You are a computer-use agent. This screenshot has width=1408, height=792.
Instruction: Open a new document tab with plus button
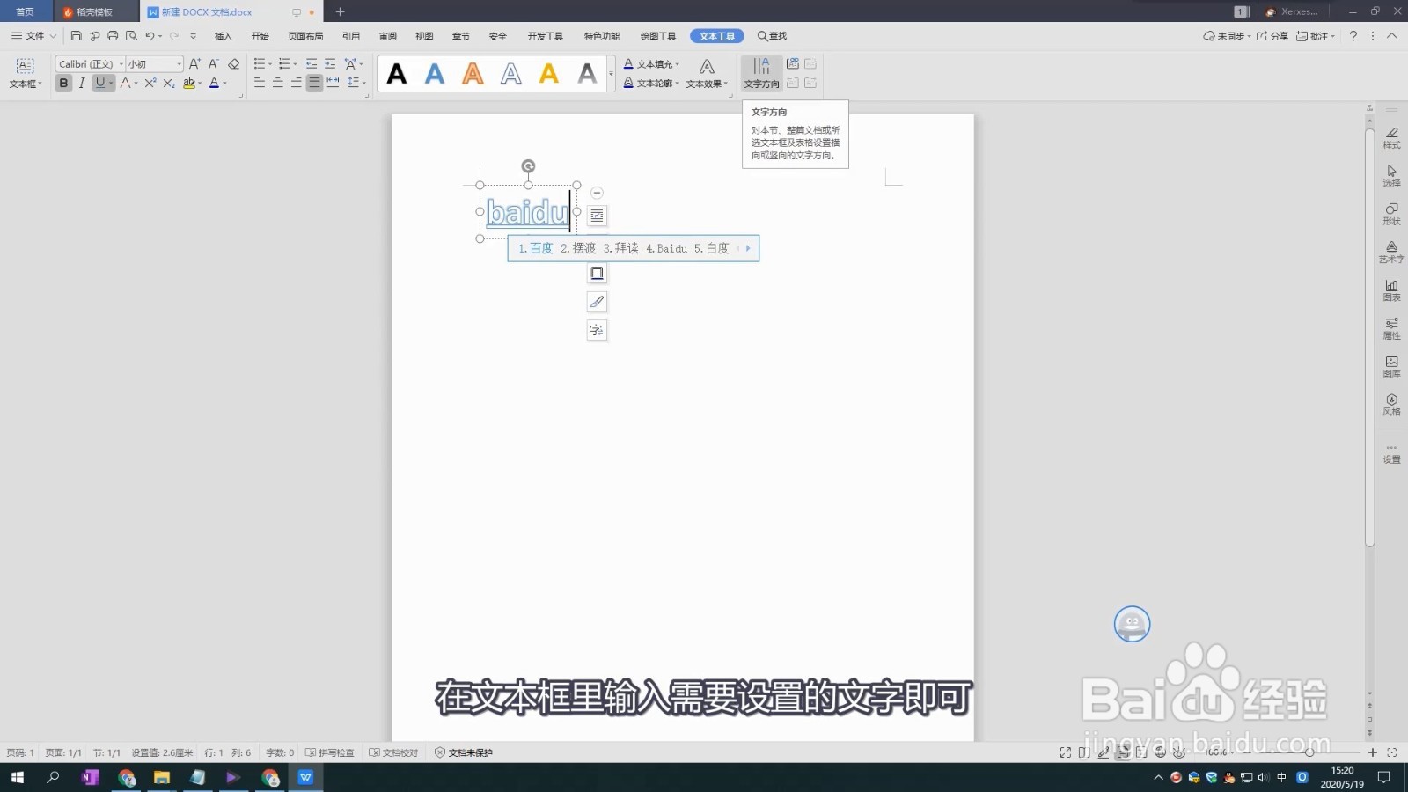pos(340,12)
